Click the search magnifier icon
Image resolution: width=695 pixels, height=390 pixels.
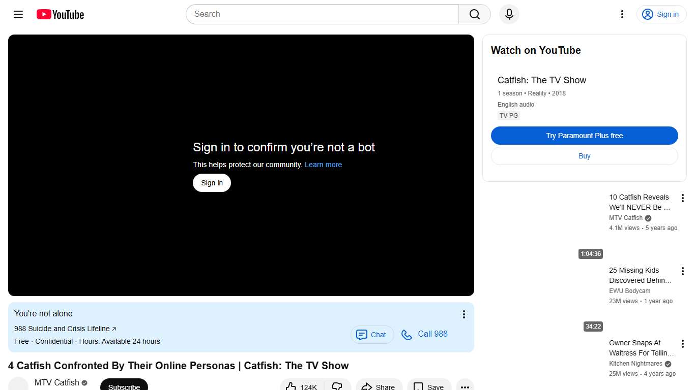474,14
